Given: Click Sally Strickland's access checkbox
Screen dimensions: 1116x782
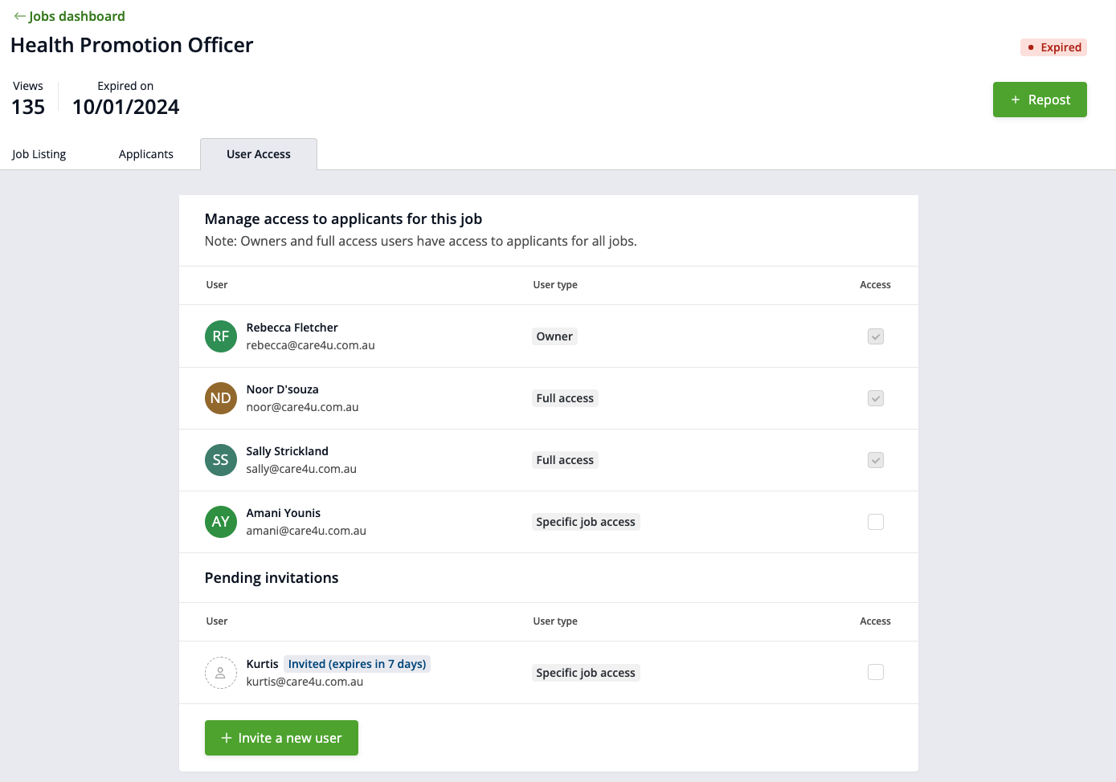Looking at the screenshot, I should coord(875,460).
